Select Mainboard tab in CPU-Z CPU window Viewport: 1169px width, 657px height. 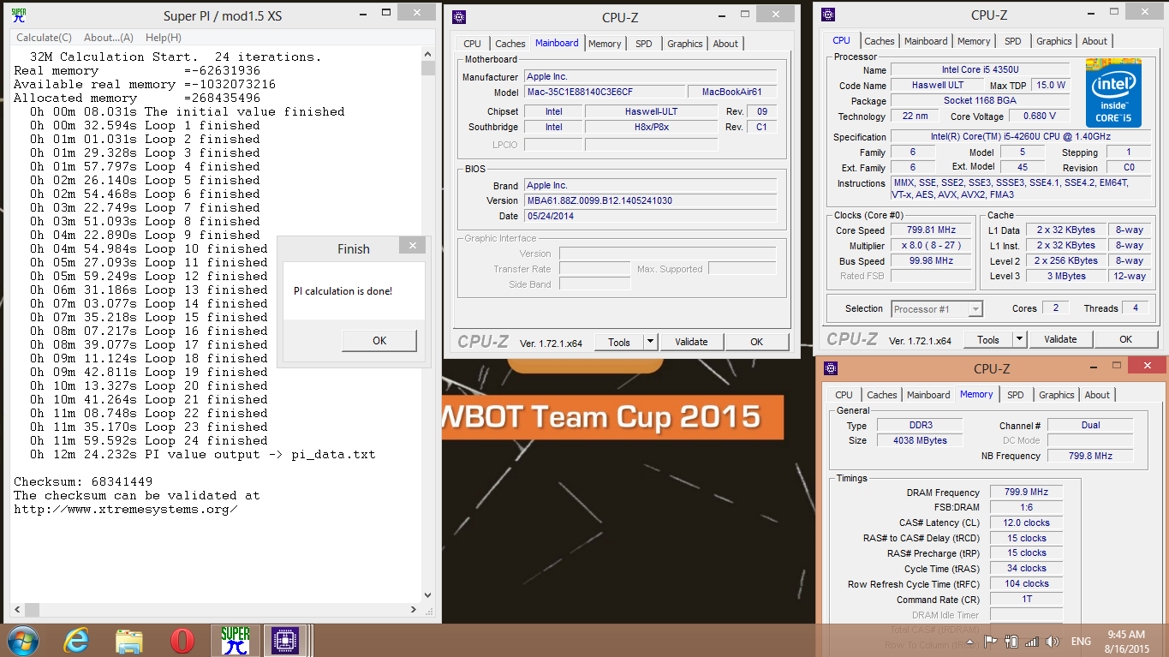pos(926,41)
